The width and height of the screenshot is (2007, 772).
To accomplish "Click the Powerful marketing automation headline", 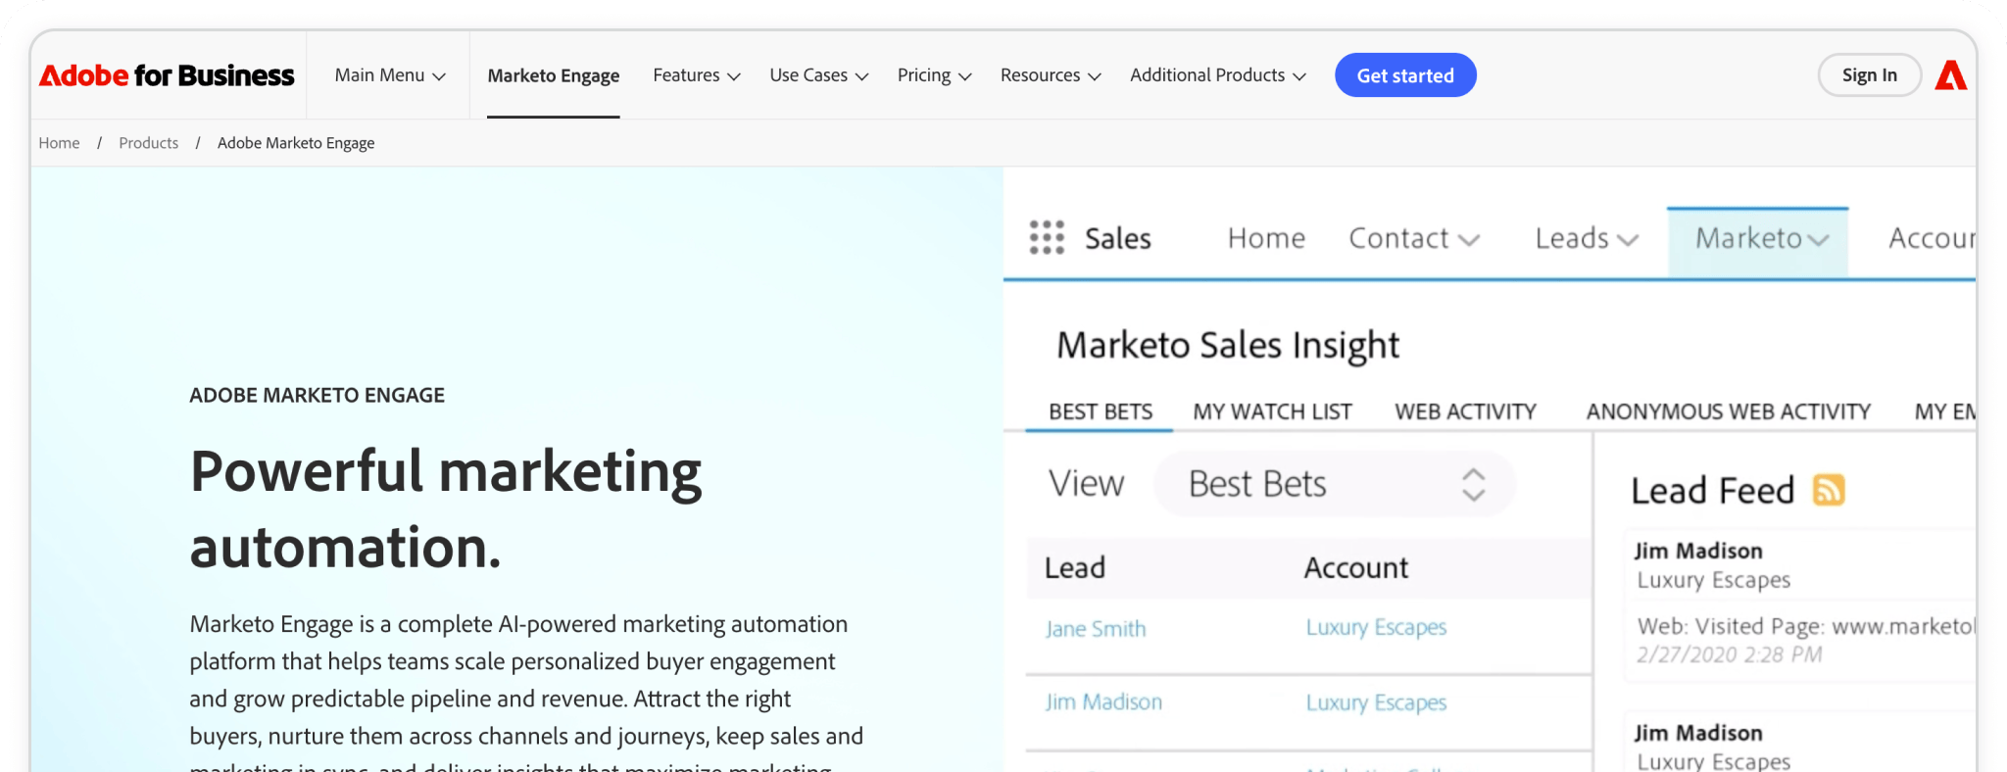I will [x=446, y=508].
